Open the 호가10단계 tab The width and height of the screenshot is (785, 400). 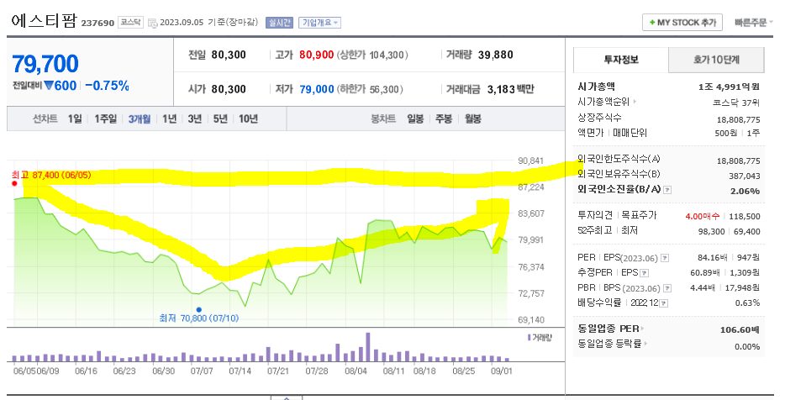click(x=716, y=60)
